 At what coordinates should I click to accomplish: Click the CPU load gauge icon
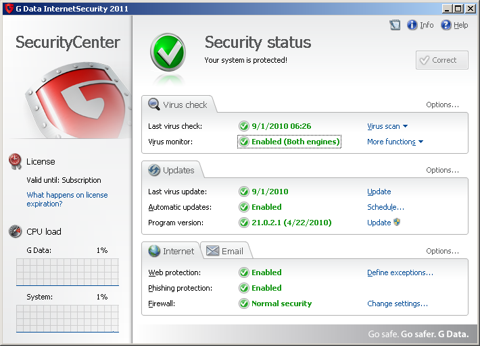tap(15, 231)
